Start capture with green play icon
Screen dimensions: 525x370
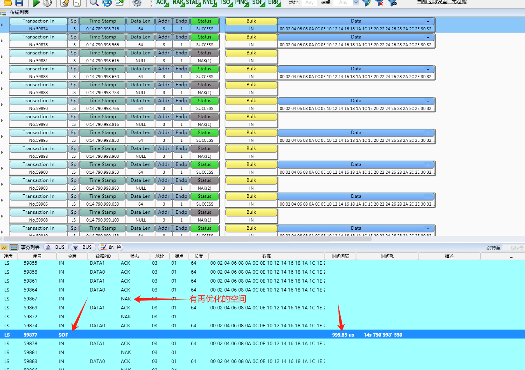[36, 3]
